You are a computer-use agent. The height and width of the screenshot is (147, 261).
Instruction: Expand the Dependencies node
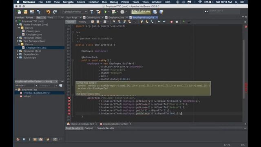pyautogui.click(x=18, y=54)
